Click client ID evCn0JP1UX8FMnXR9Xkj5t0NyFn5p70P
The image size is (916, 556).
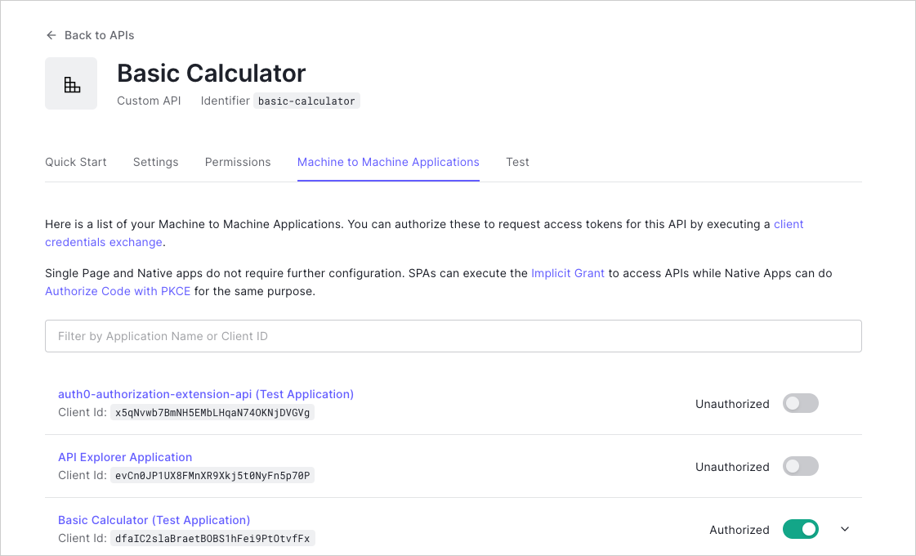[x=212, y=475]
